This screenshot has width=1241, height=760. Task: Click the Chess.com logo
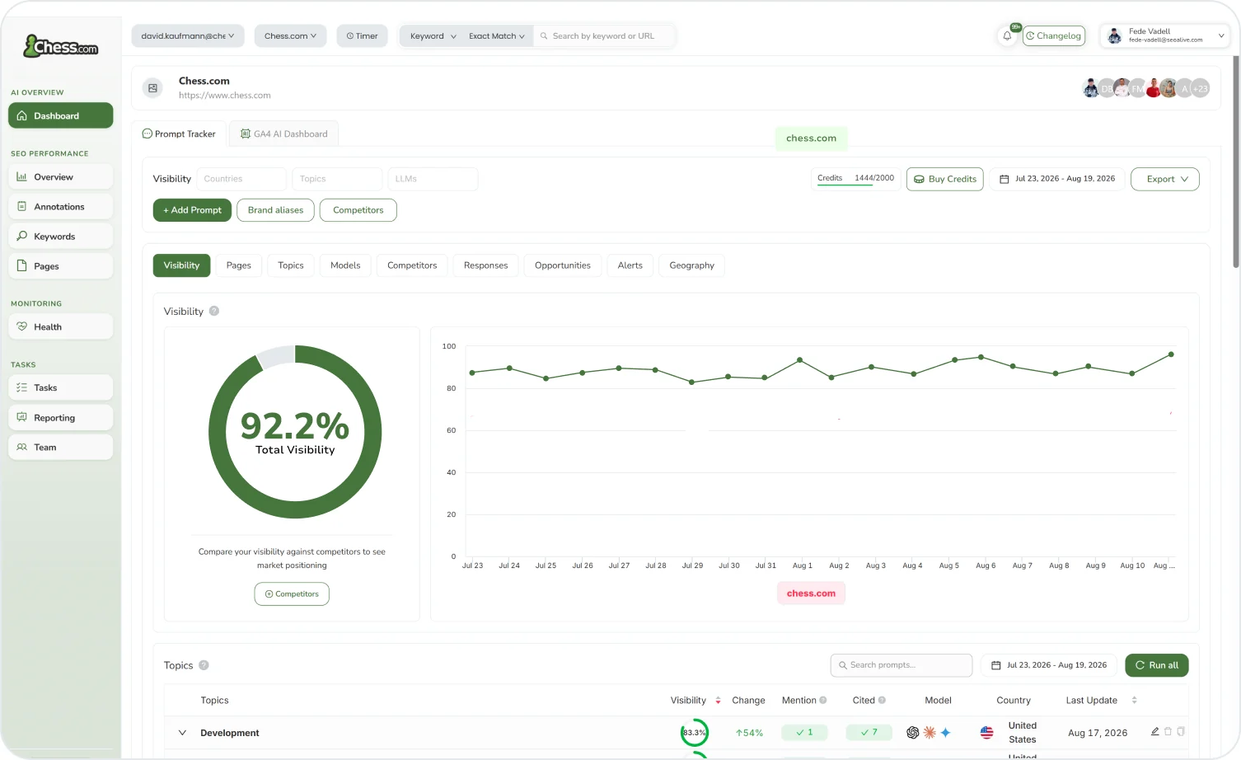[61, 46]
